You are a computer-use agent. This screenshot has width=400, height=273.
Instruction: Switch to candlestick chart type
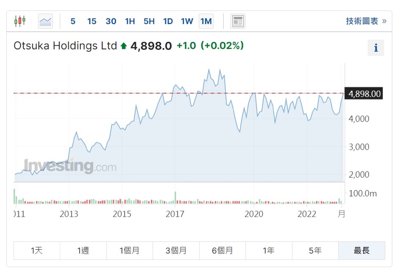(20, 21)
